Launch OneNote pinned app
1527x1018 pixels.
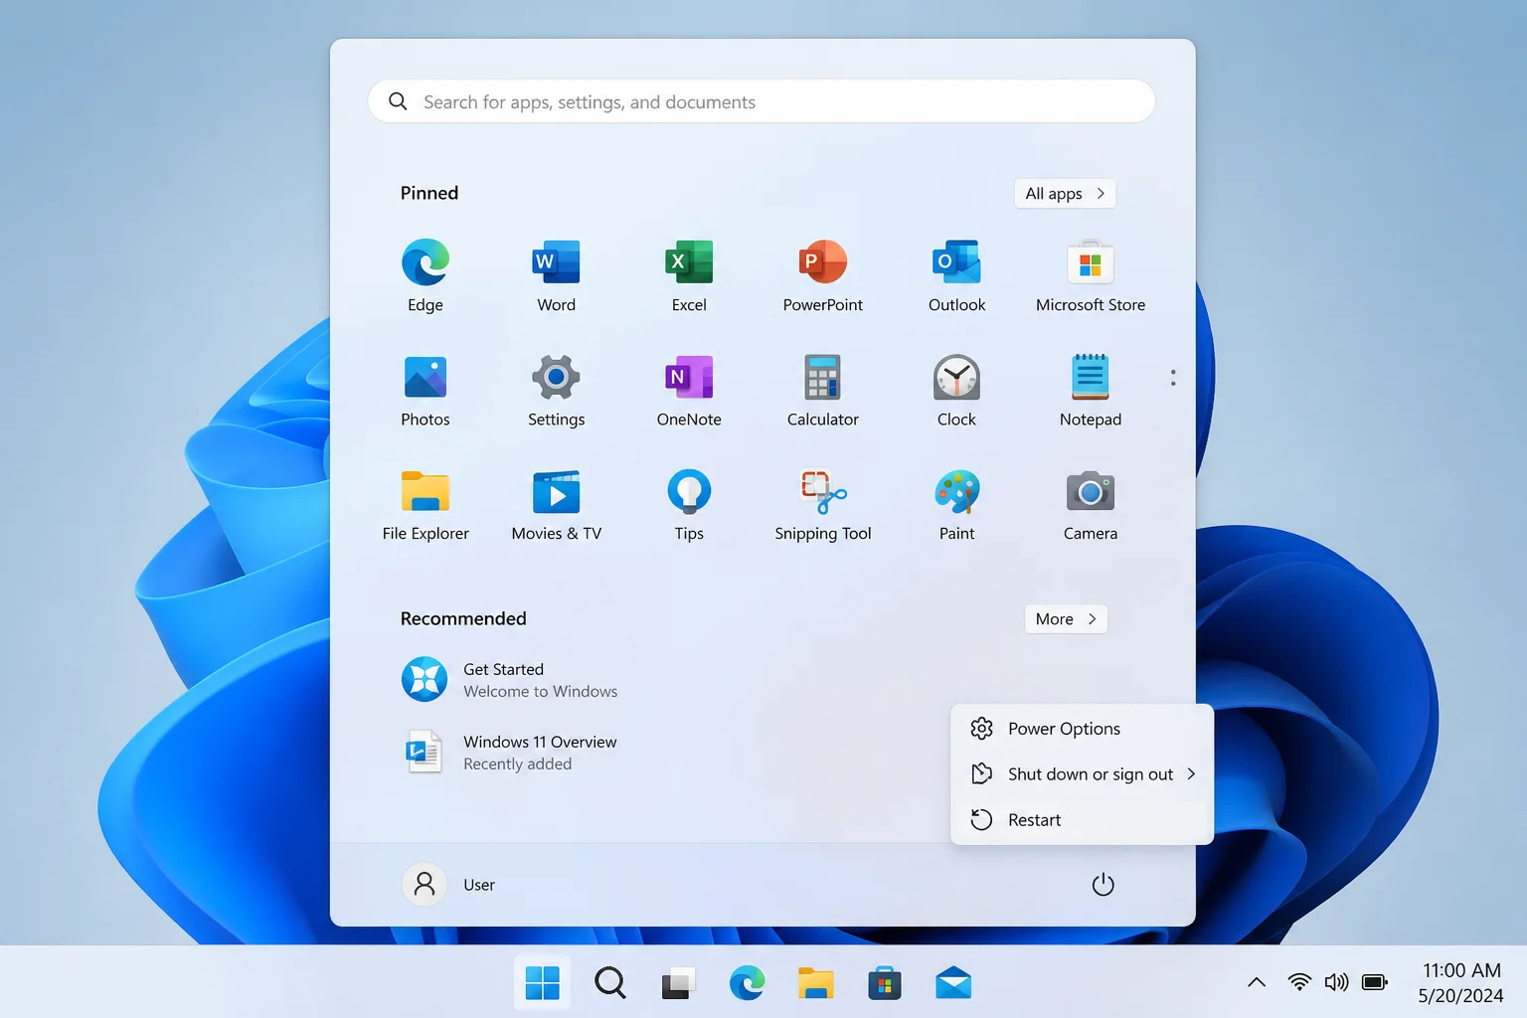coord(689,391)
